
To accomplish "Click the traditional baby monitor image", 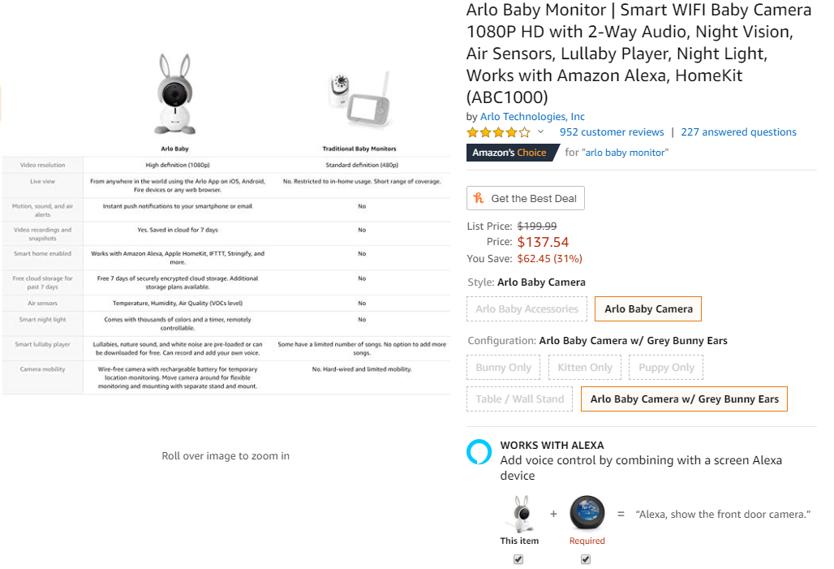I will click(x=360, y=100).
